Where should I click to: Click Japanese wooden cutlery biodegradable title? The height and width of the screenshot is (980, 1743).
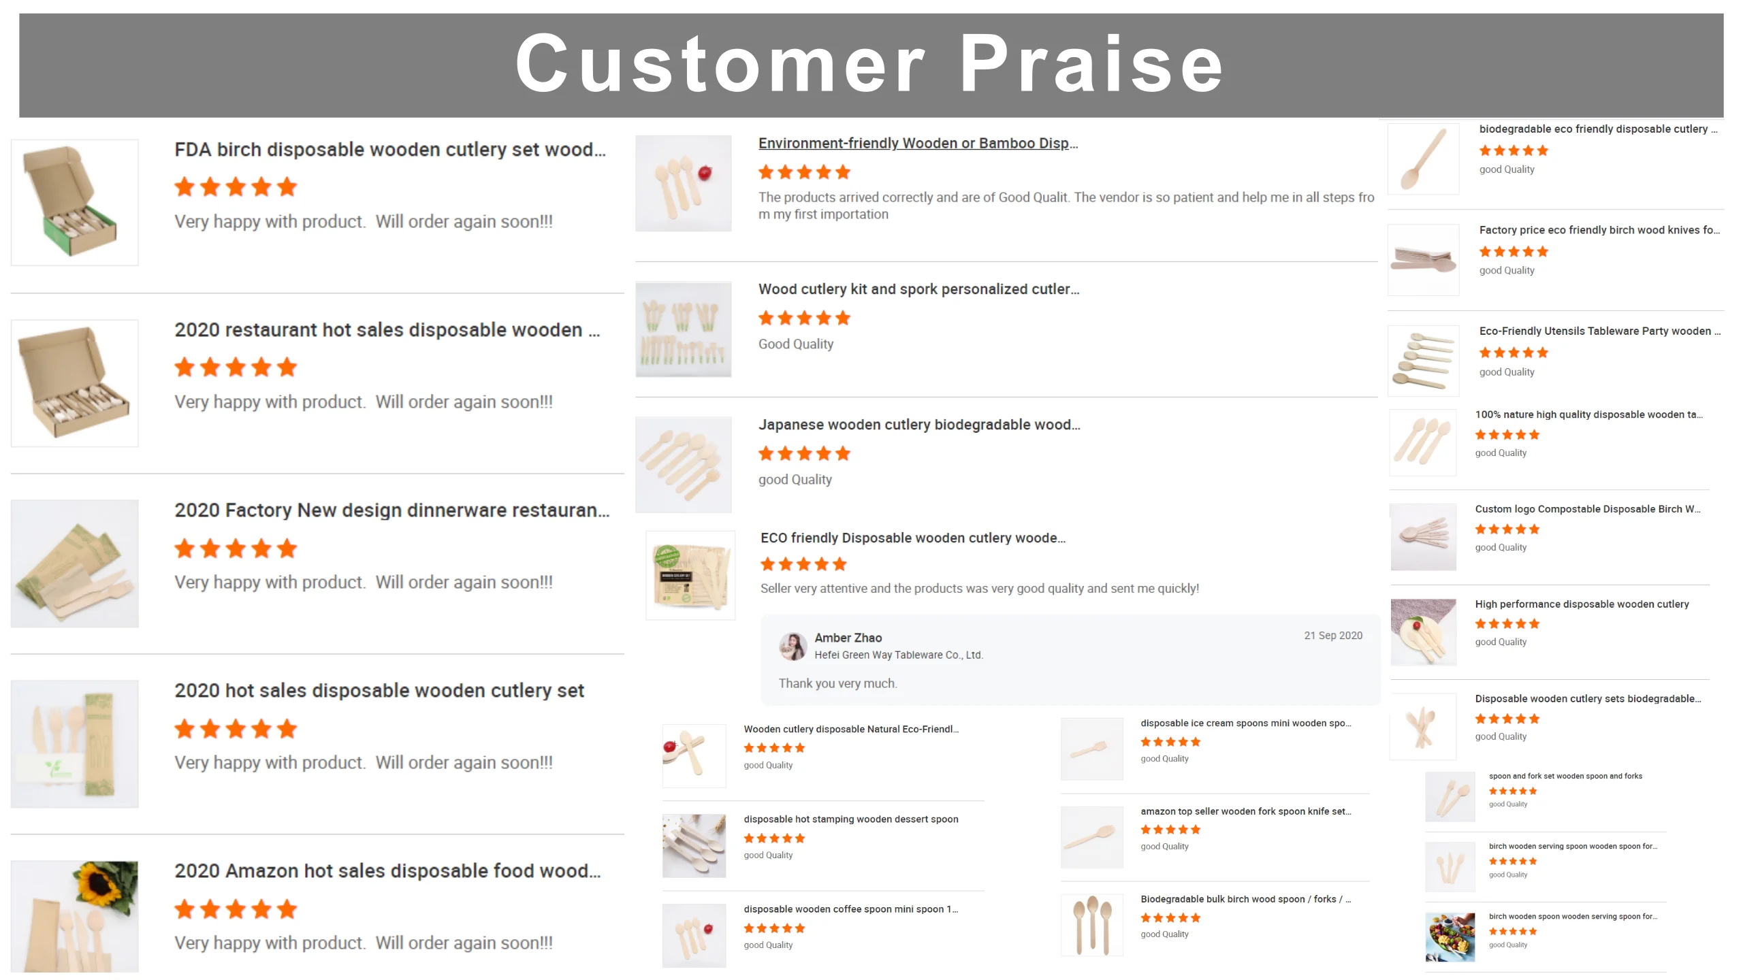point(918,425)
